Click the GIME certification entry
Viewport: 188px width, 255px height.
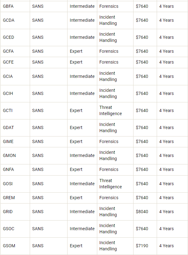pos(8,141)
